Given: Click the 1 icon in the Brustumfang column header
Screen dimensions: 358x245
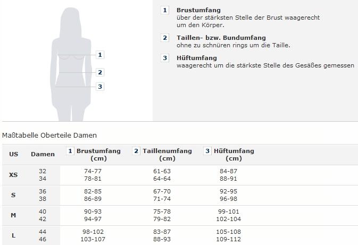Looking at the screenshot, I should pos(70,151).
